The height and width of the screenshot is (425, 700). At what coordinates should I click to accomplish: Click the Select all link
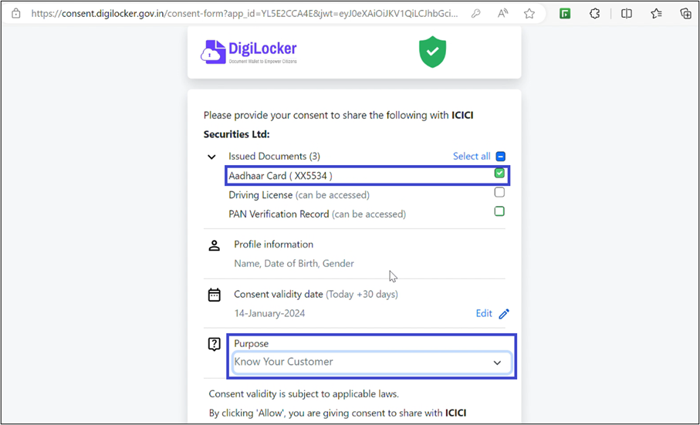pos(471,157)
